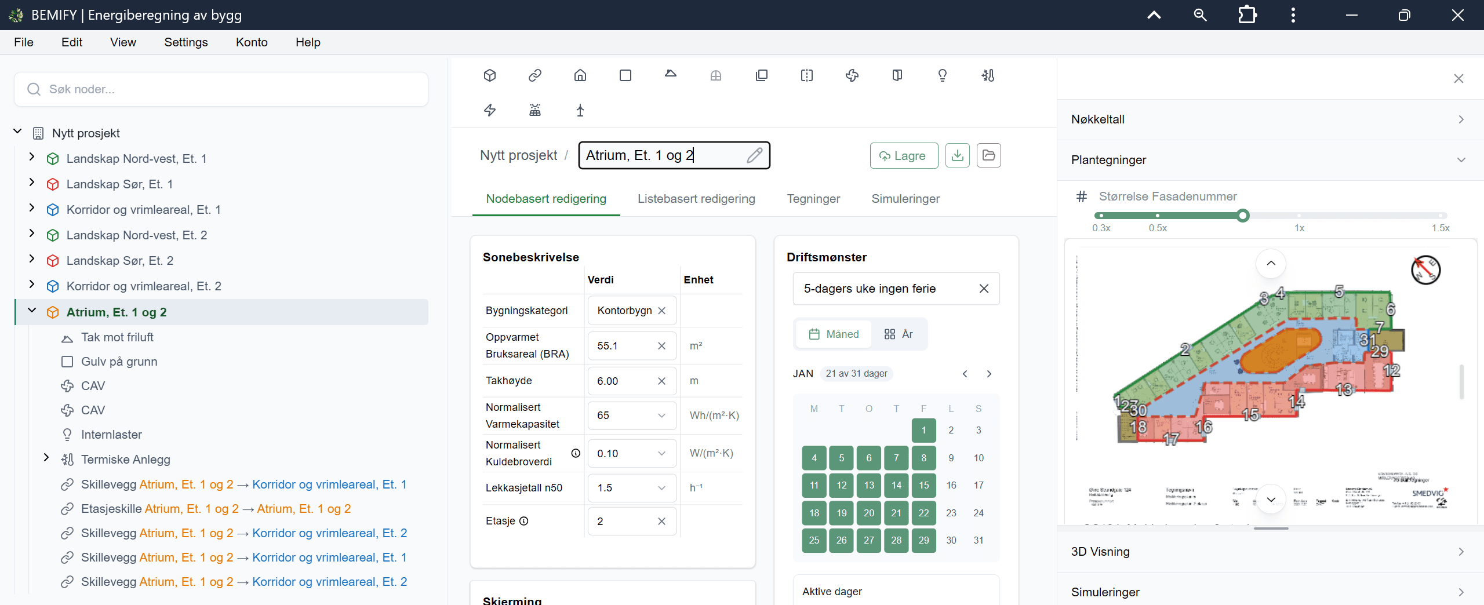Open the Listebasert redigering tab
Screen dimensions: 1484x605
(696, 199)
